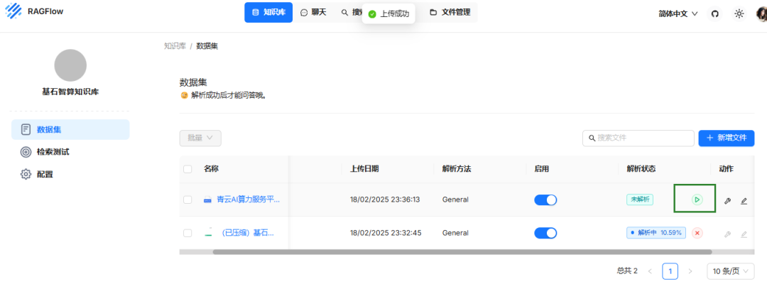Viewport: 767px width, 284px height.
Task: Click the 名称 column header
Action: coord(211,169)
